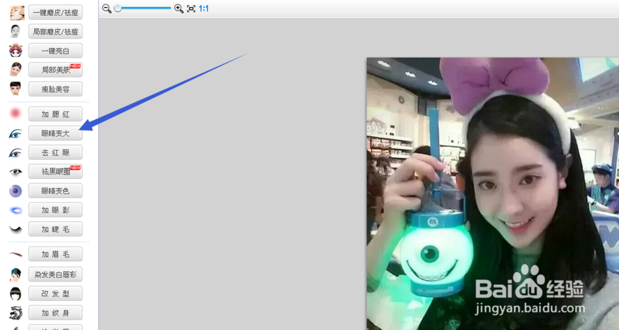This screenshot has width=619, height=330.
Task: Select the 加眼影 eyeshadow button
Action: tap(55, 210)
